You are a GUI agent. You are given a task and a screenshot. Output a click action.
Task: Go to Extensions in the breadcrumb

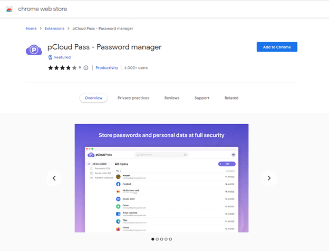(x=54, y=28)
